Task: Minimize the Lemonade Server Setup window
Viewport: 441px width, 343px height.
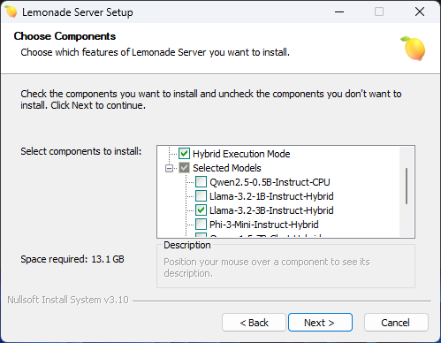Action: click(339, 11)
